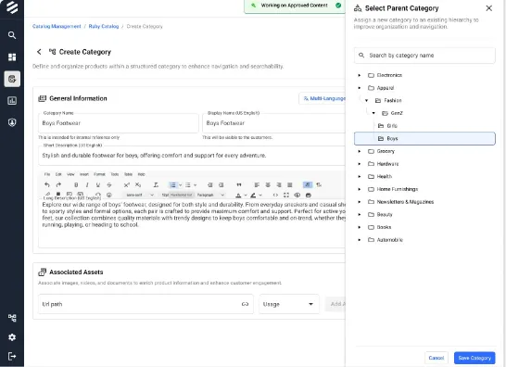The width and height of the screenshot is (506, 367).
Task: Expand the Electronics category
Action: (360, 75)
